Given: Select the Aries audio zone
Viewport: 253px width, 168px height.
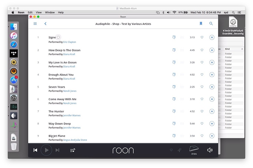Looking at the screenshot, I should click(194, 150).
